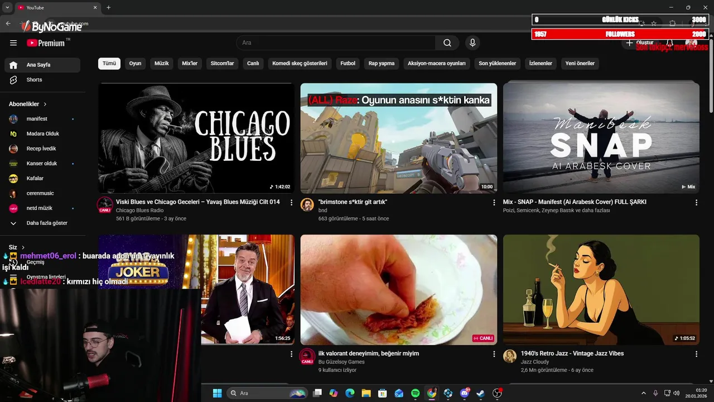Open options for ilk valorant deneyimim video

(494, 354)
